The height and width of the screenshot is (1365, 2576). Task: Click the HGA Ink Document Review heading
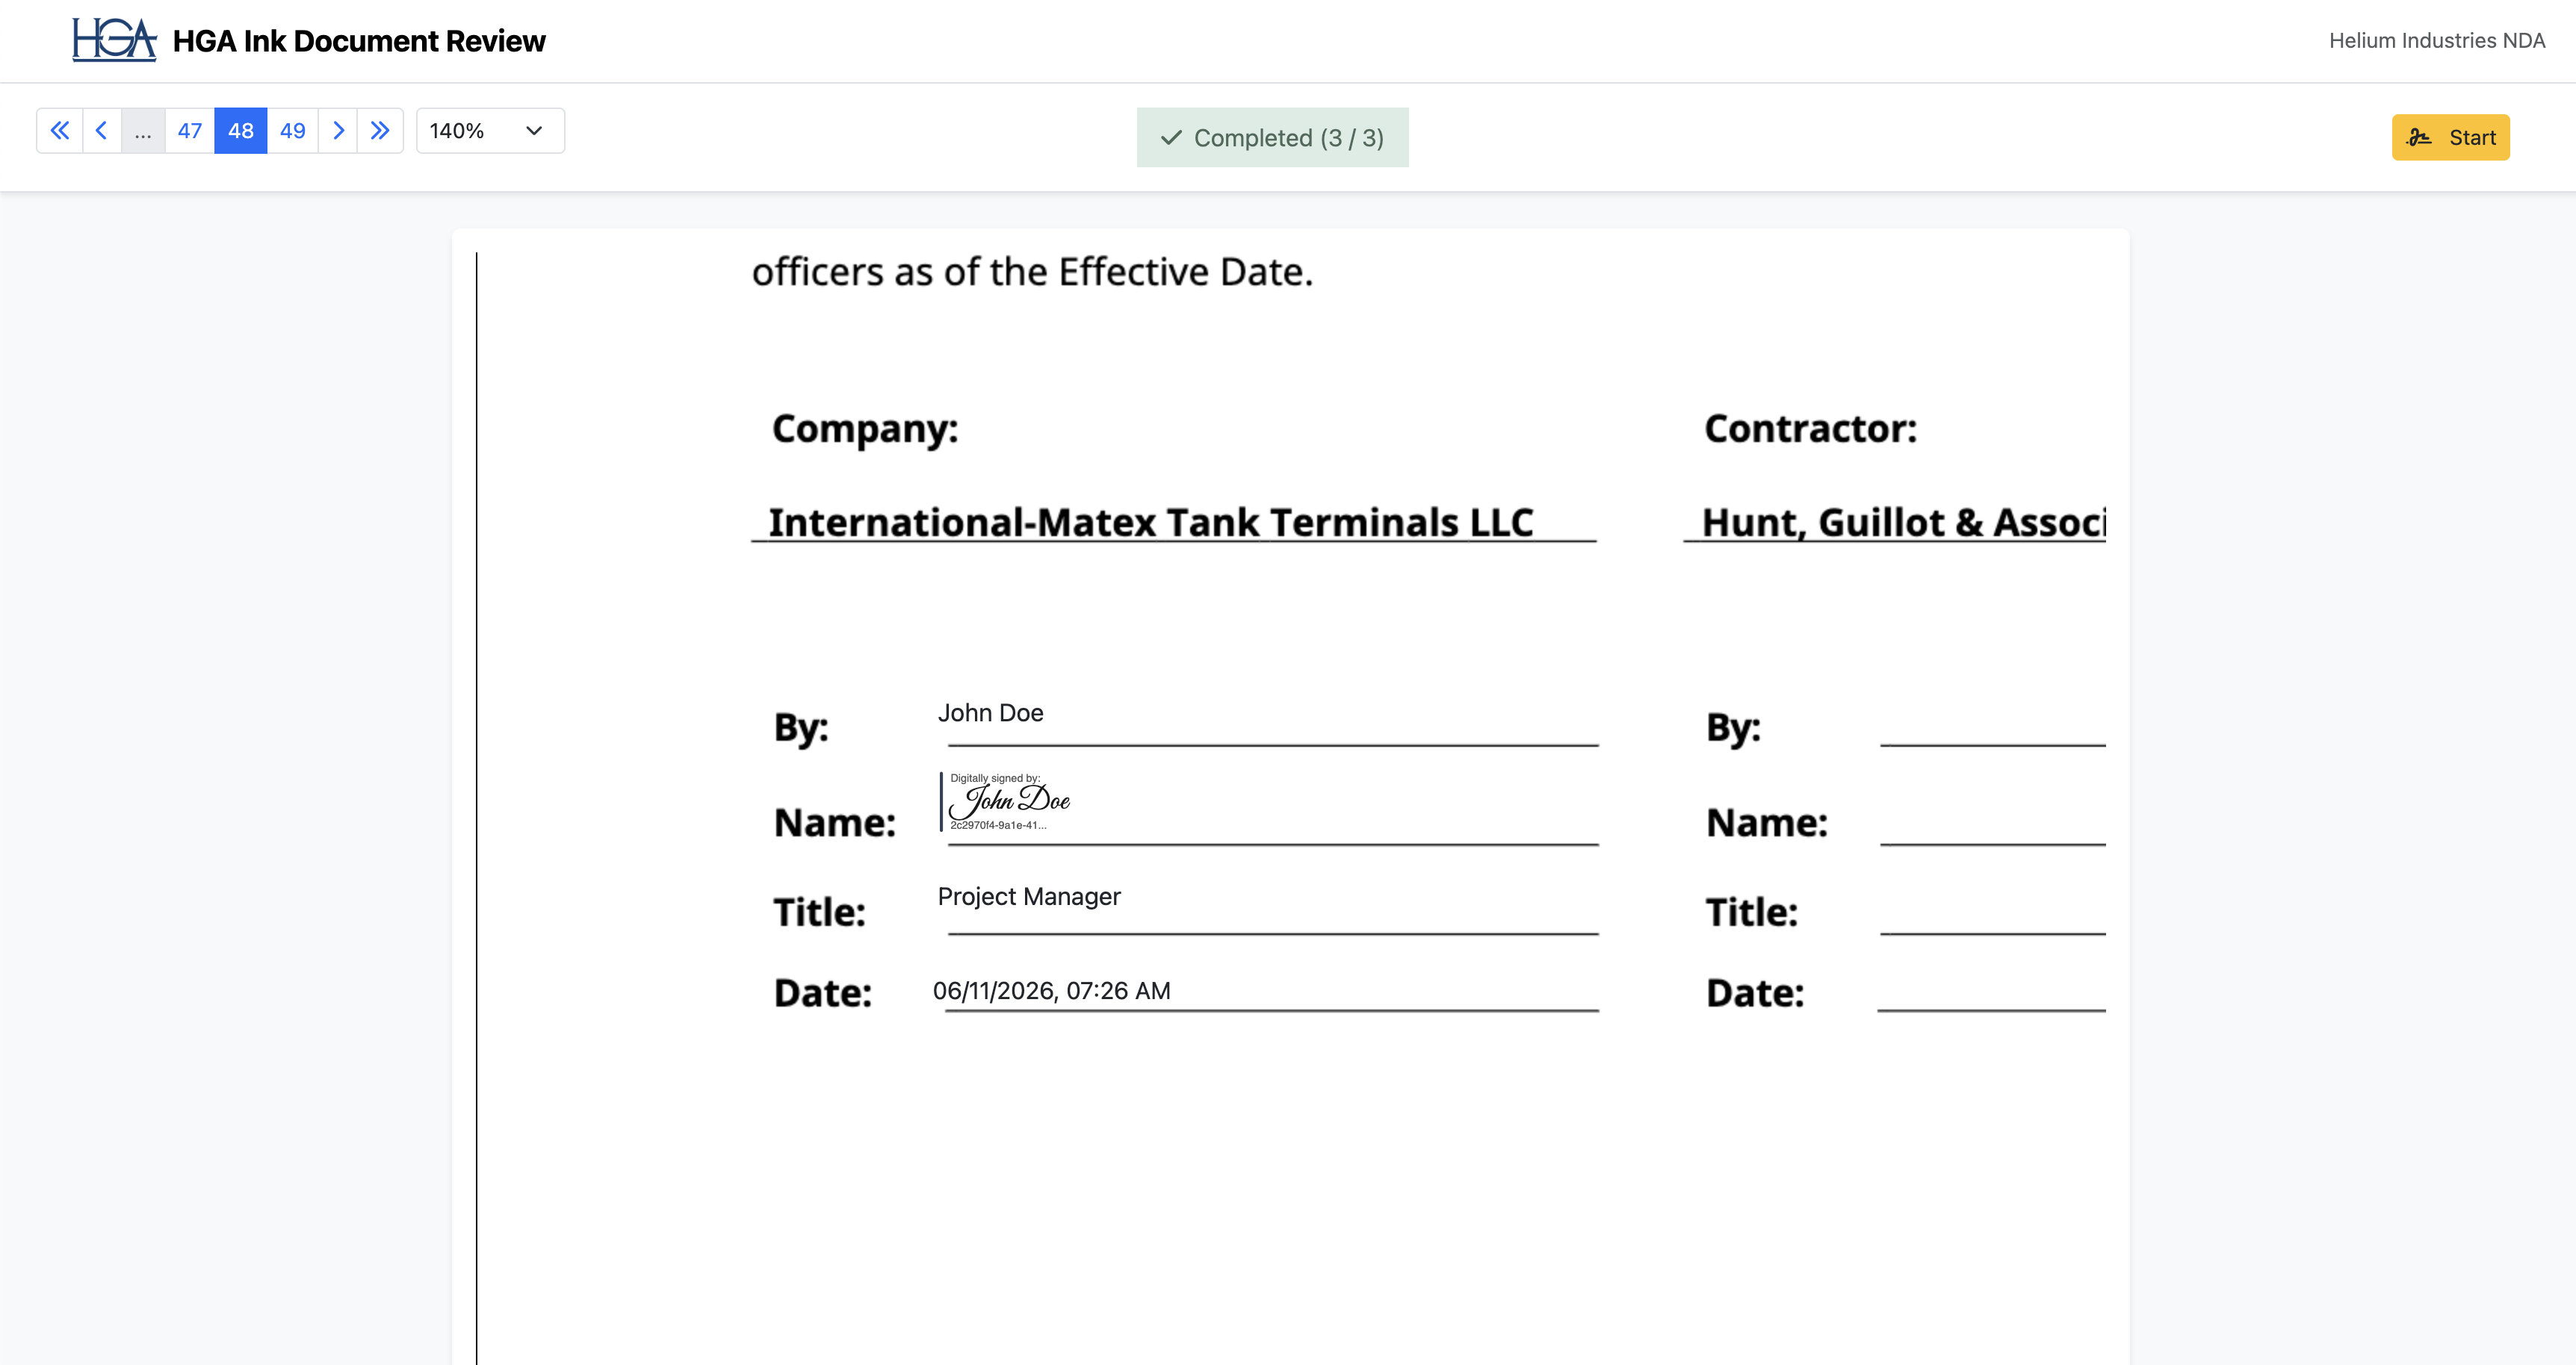[x=359, y=41]
